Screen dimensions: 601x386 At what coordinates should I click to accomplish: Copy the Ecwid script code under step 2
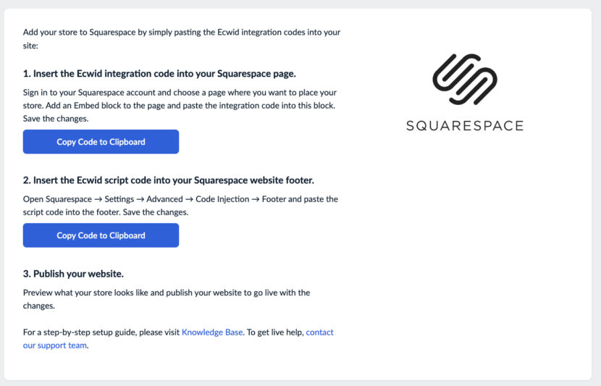point(101,235)
